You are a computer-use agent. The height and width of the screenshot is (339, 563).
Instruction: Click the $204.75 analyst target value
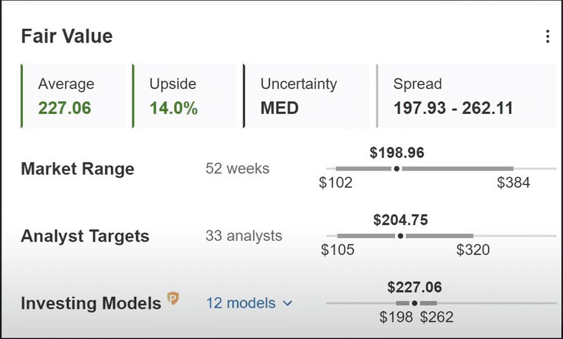click(401, 220)
